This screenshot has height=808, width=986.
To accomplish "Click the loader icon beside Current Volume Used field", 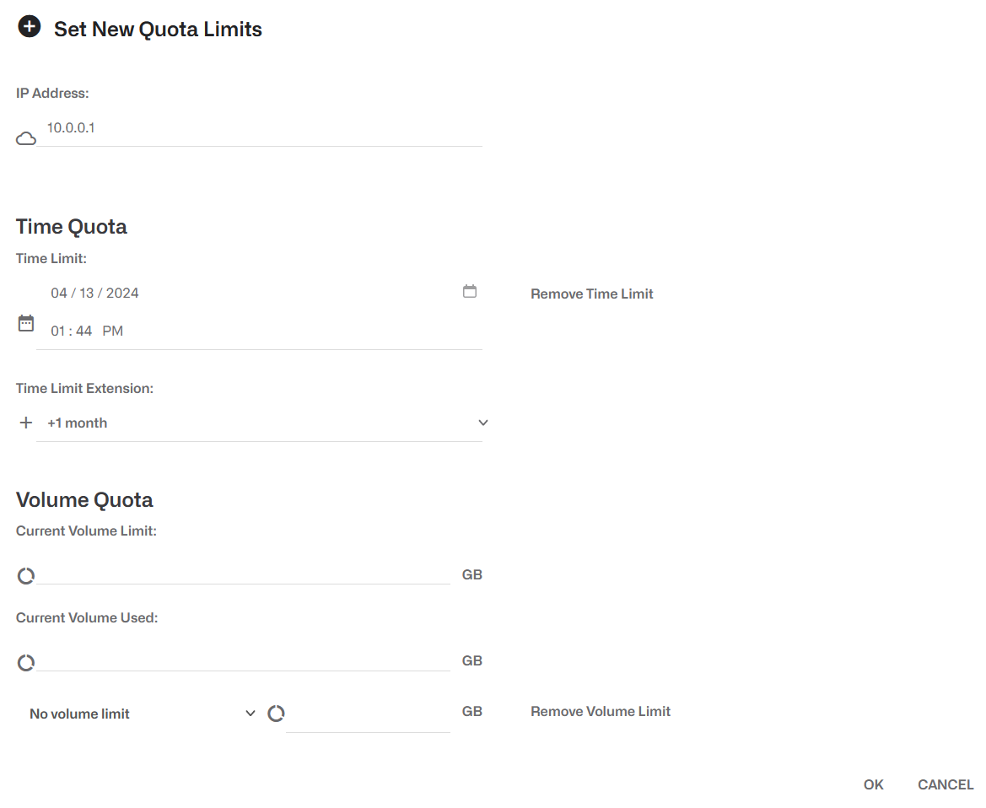I will (x=25, y=662).
